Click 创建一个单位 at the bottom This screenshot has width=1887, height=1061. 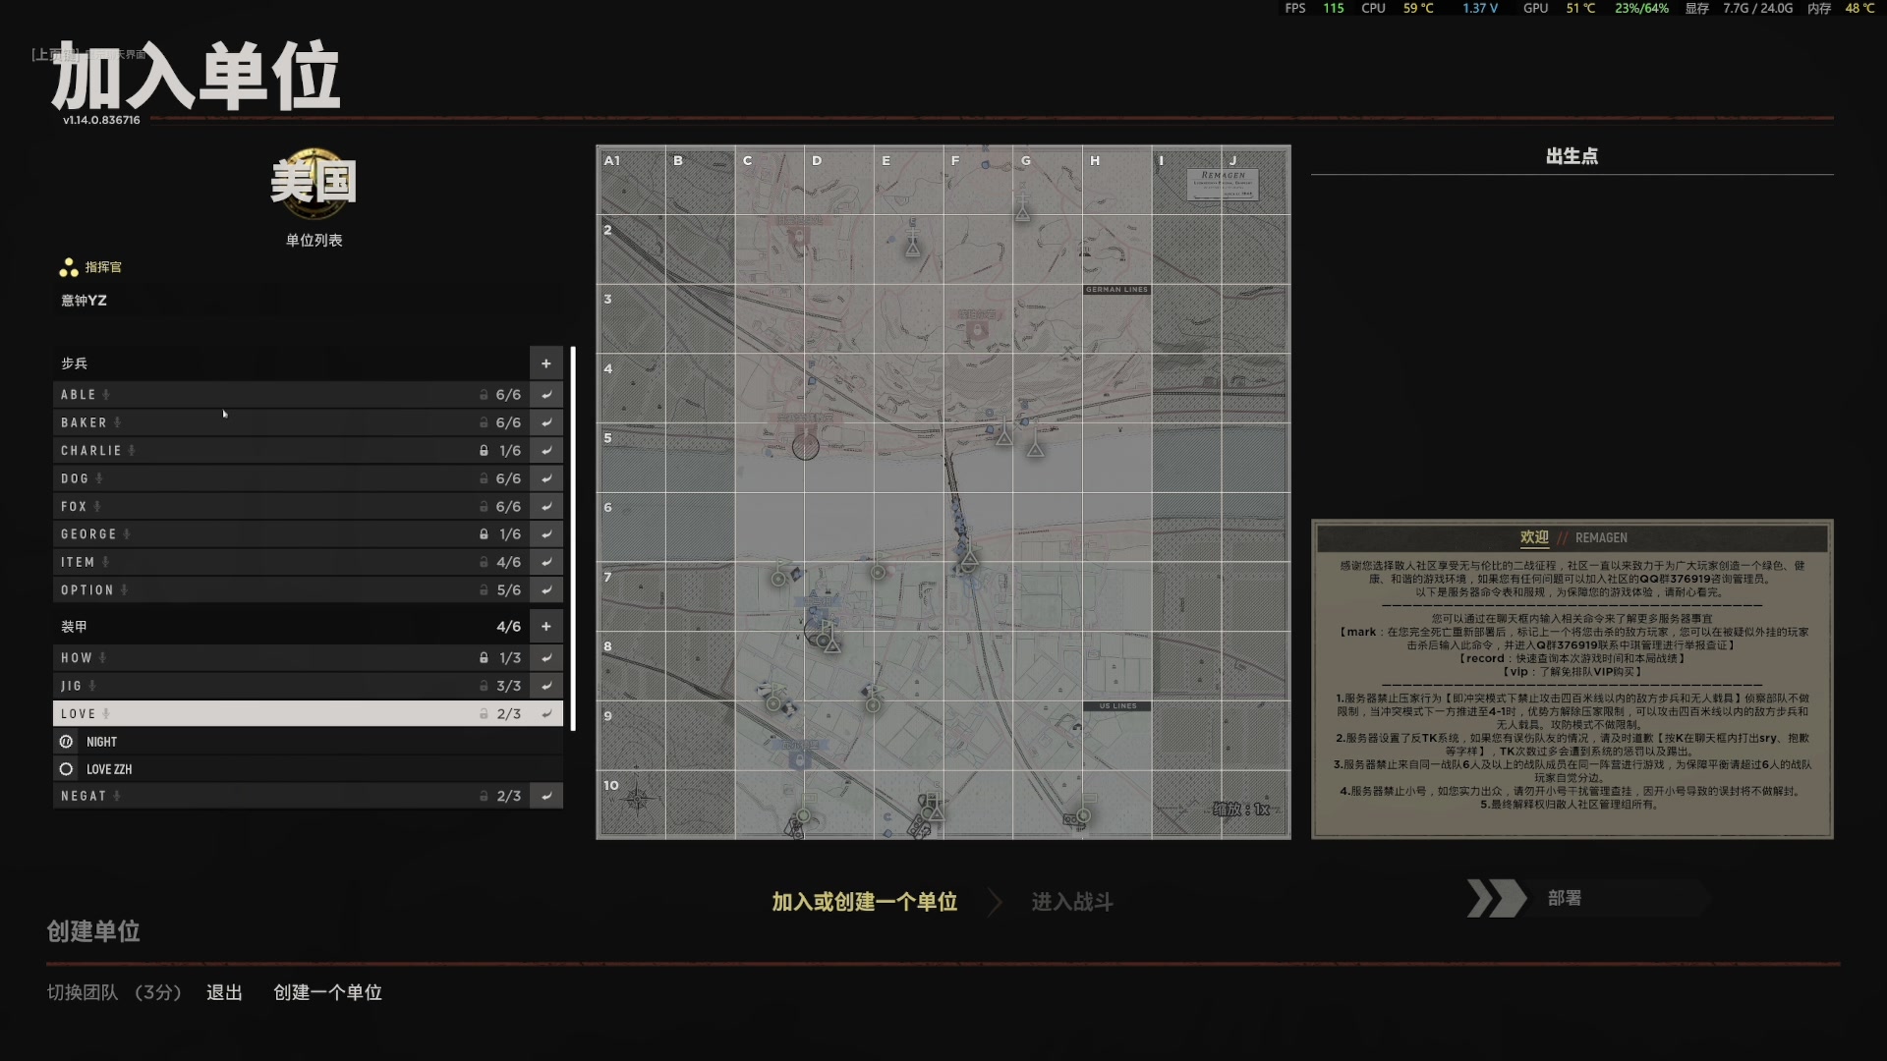(x=327, y=992)
